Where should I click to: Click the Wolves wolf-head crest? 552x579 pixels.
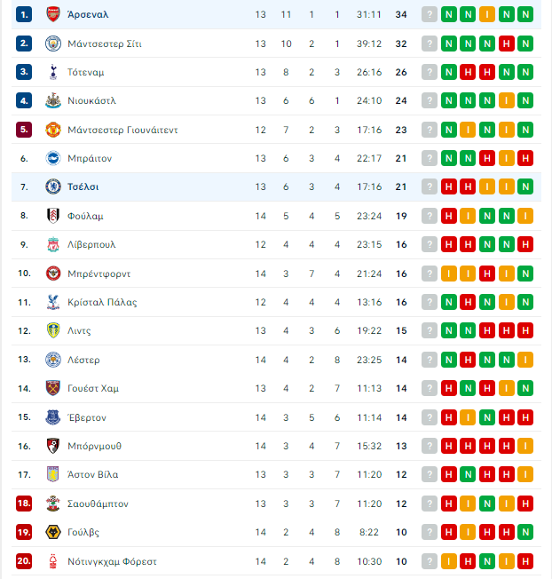pyautogui.click(x=53, y=532)
